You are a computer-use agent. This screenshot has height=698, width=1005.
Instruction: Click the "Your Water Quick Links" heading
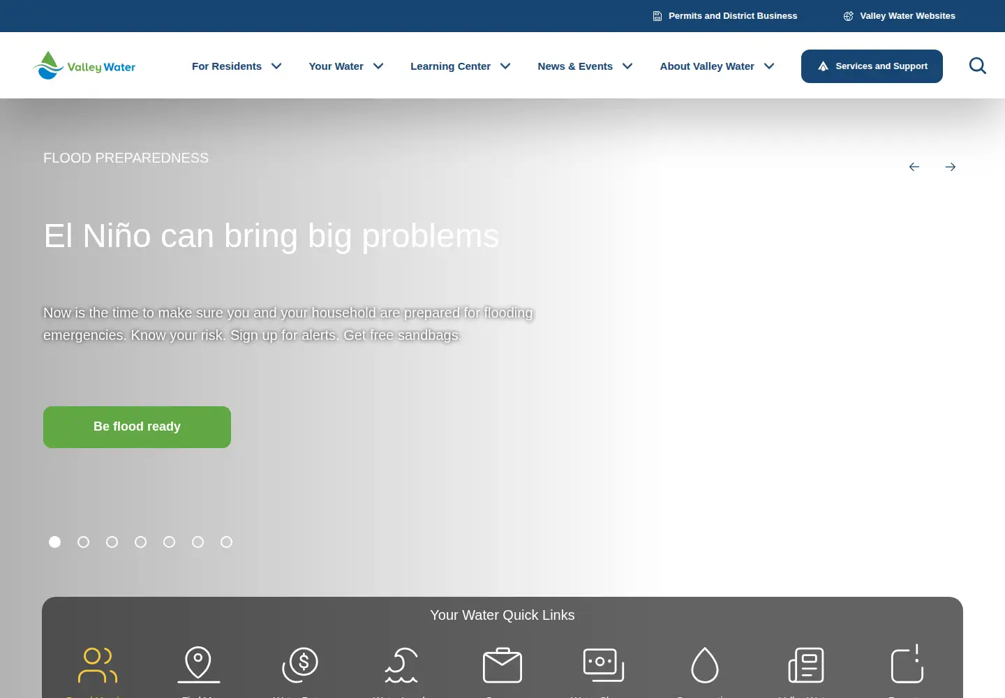[502, 615]
